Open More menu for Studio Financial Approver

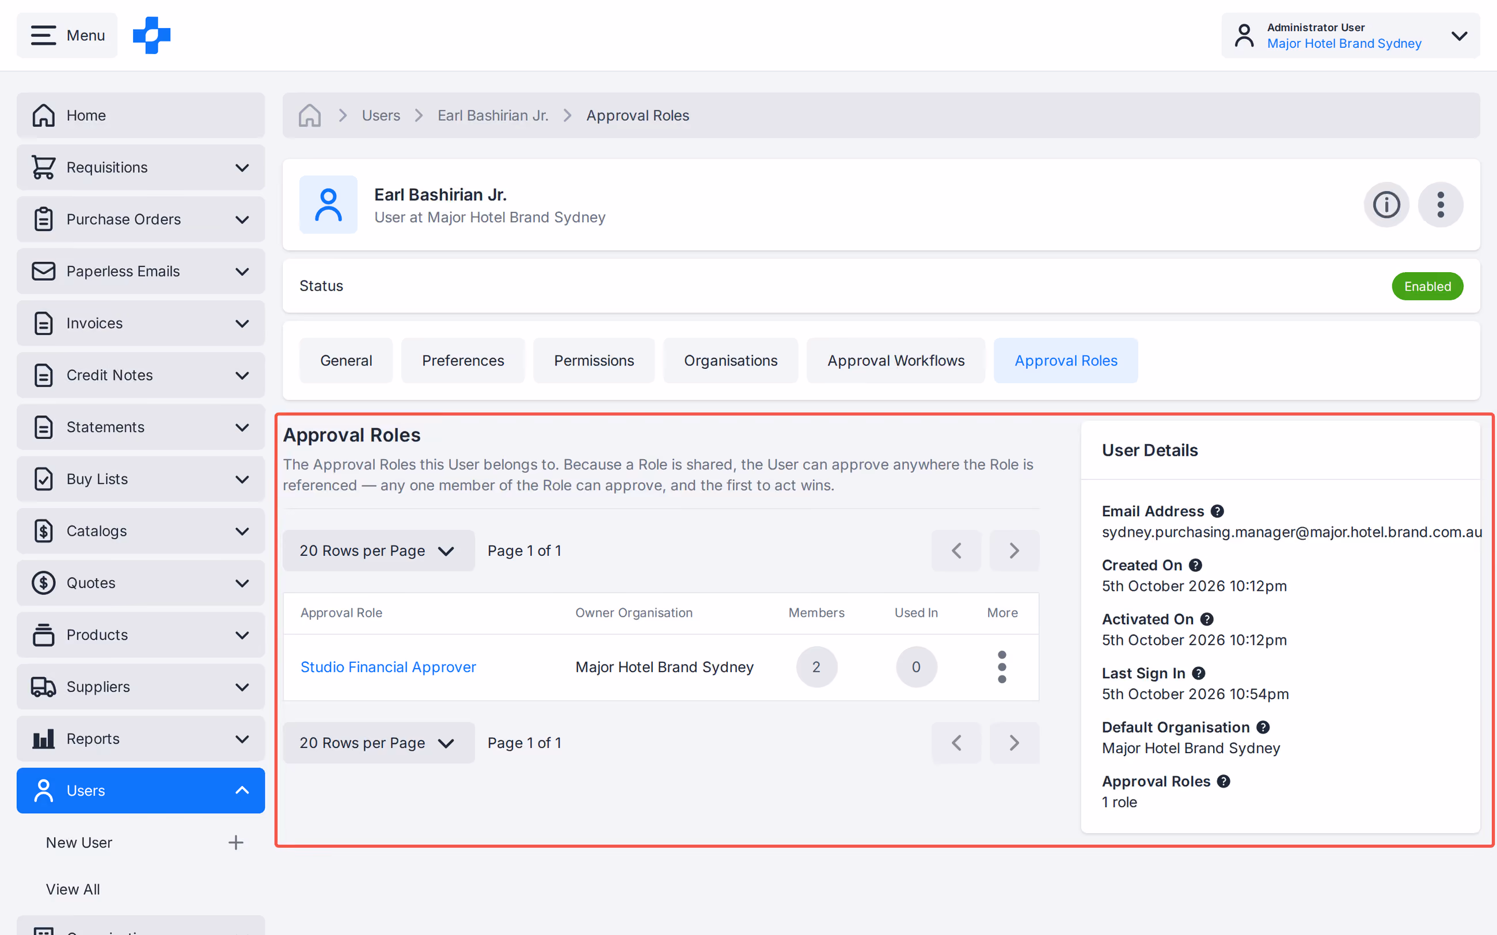(1002, 667)
